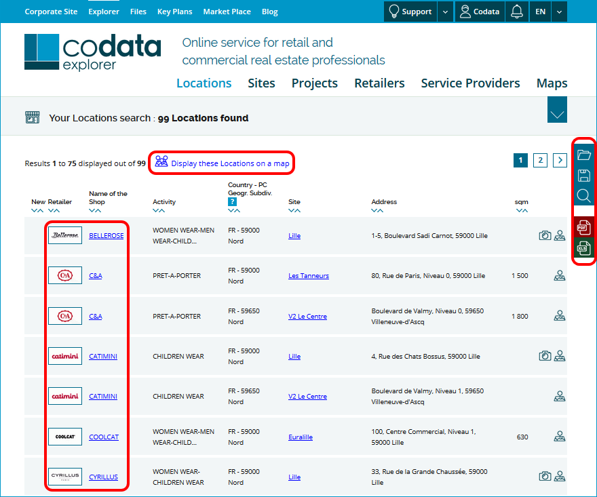
Task: Open the Coolcat logo thumbnail
Action: click(x=65, y=437)
